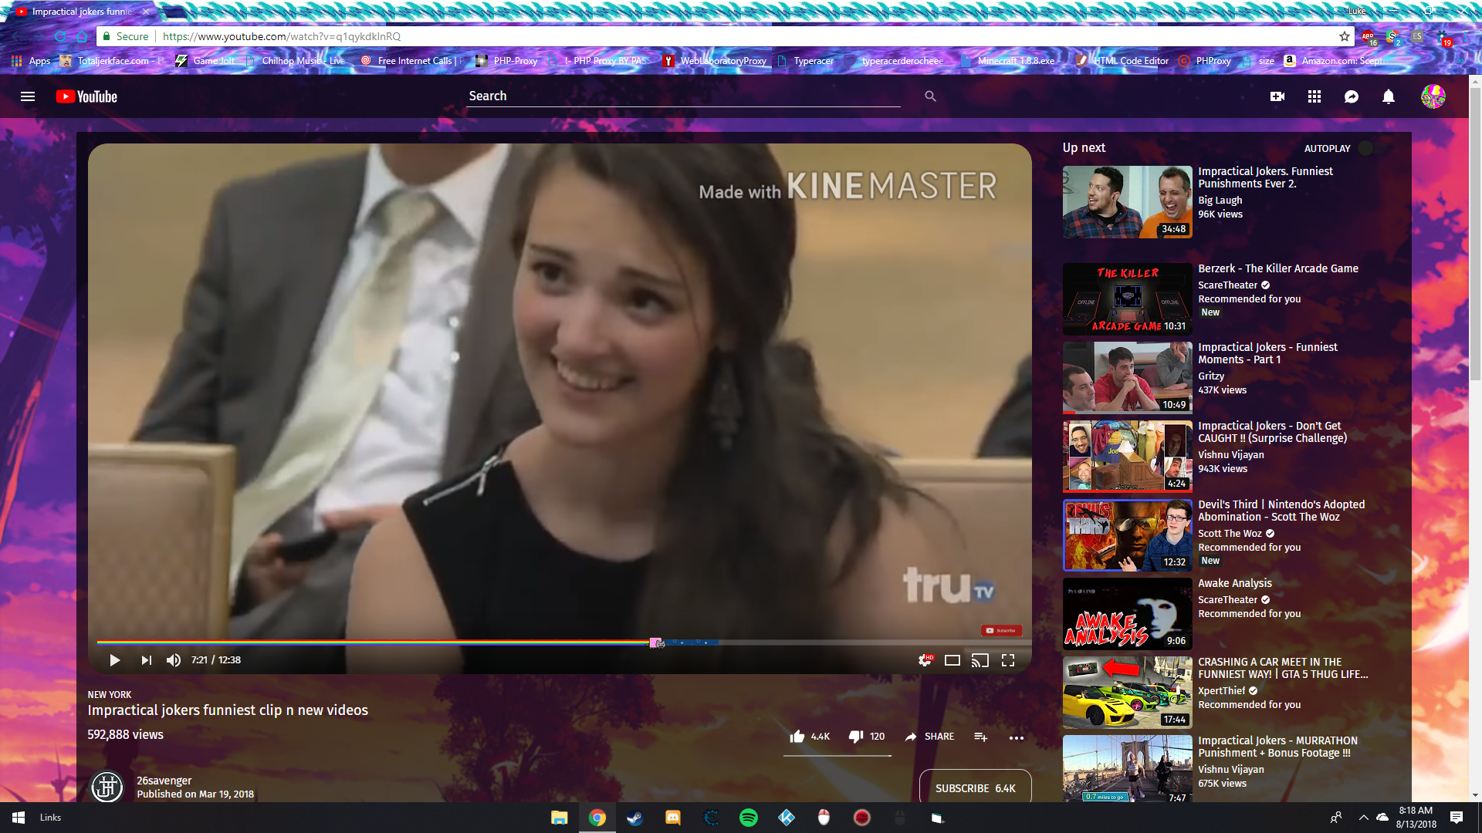
Task: Click the video progress bar
Action: (x=463, y=642)
